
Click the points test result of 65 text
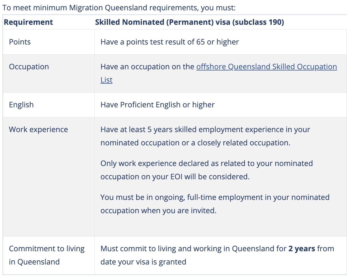pos(170,42)
